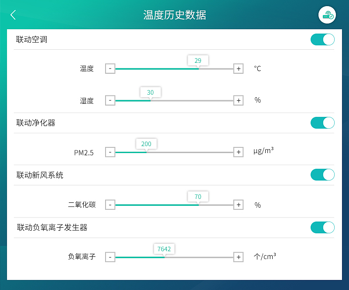Click the 二氧化碳 slider track
Image resolution: width=349 pixels, height=290 pixels.
click(x=174, y=205)
